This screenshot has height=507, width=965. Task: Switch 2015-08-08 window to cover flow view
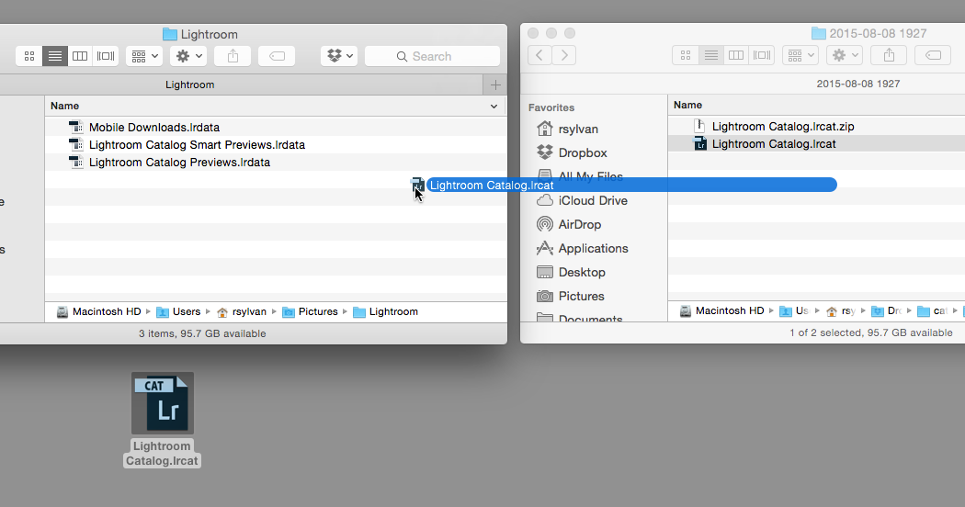pos(762,55)
